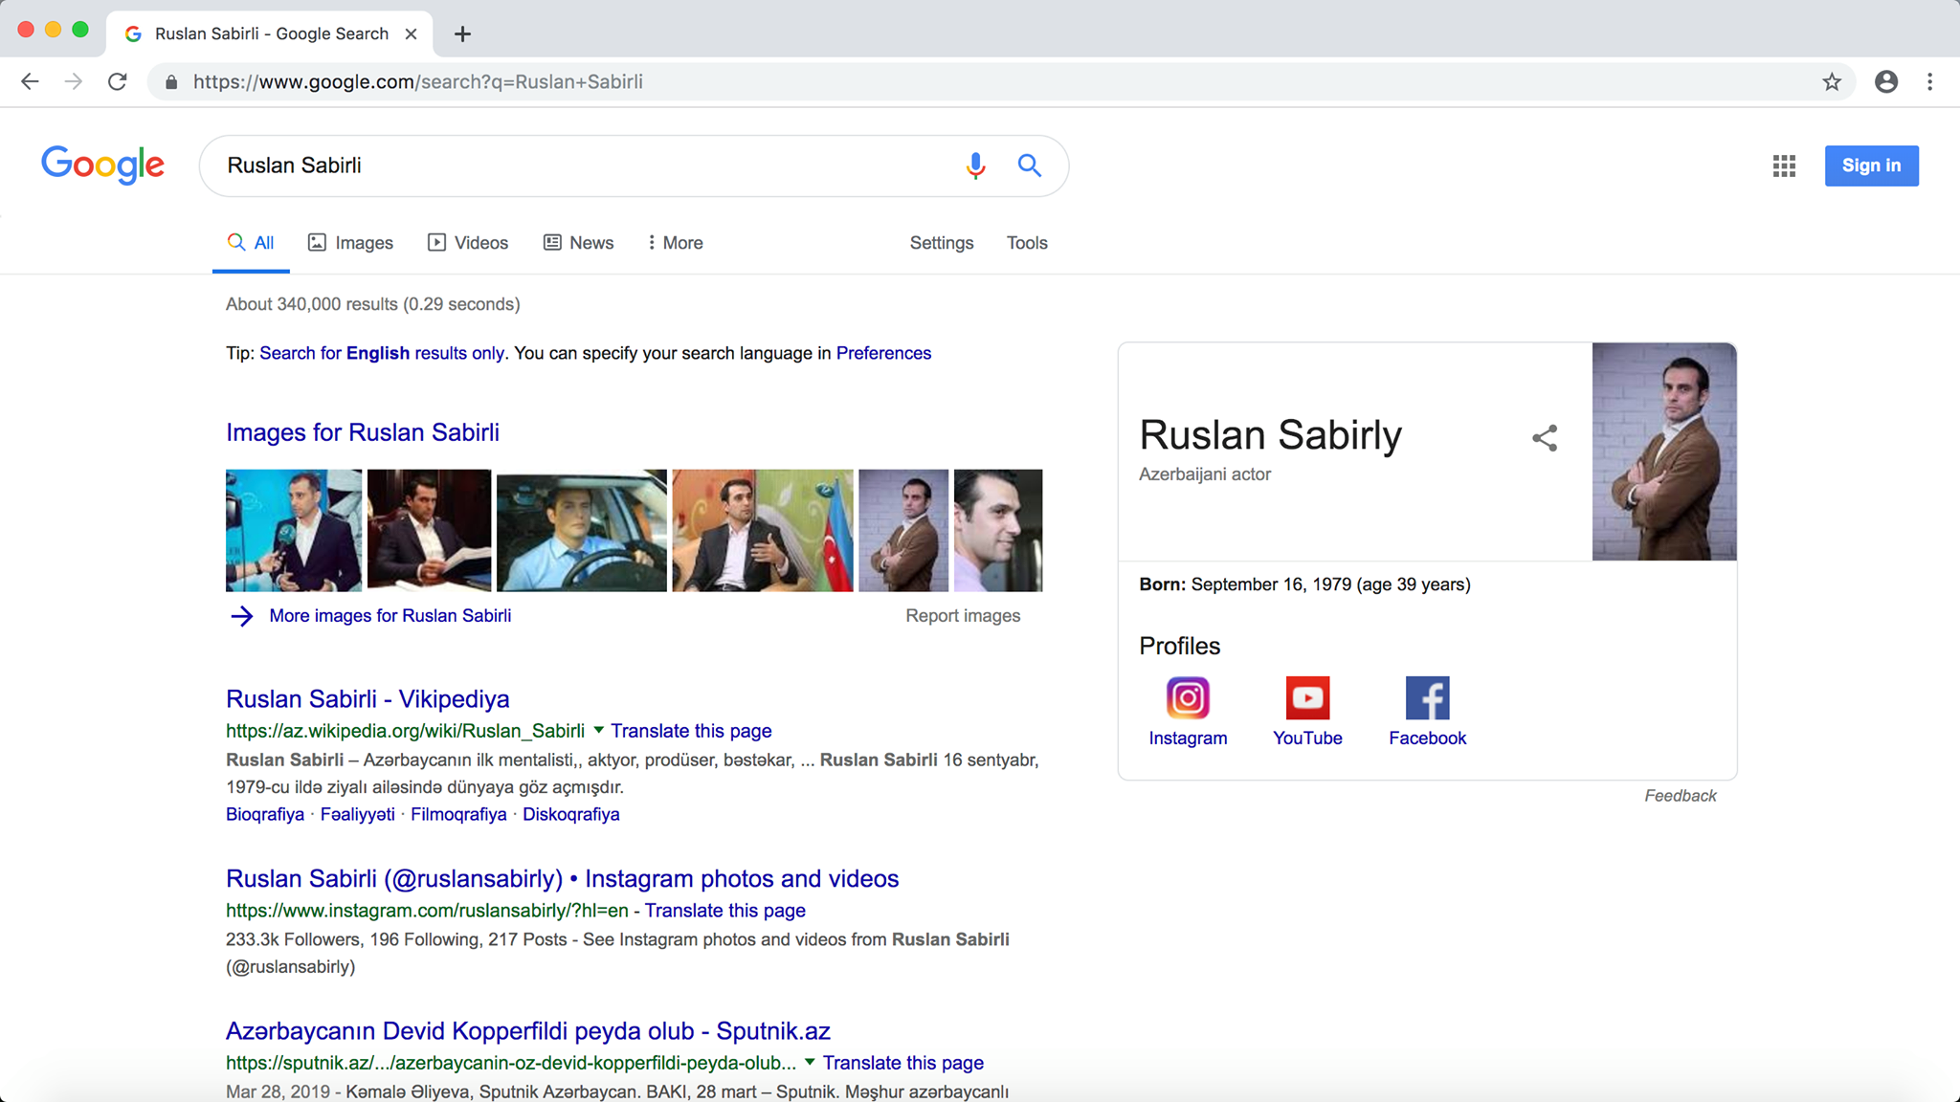Click Search for English results only link
Viewport: 1960px width, 1102px height.
pos(382,353)
